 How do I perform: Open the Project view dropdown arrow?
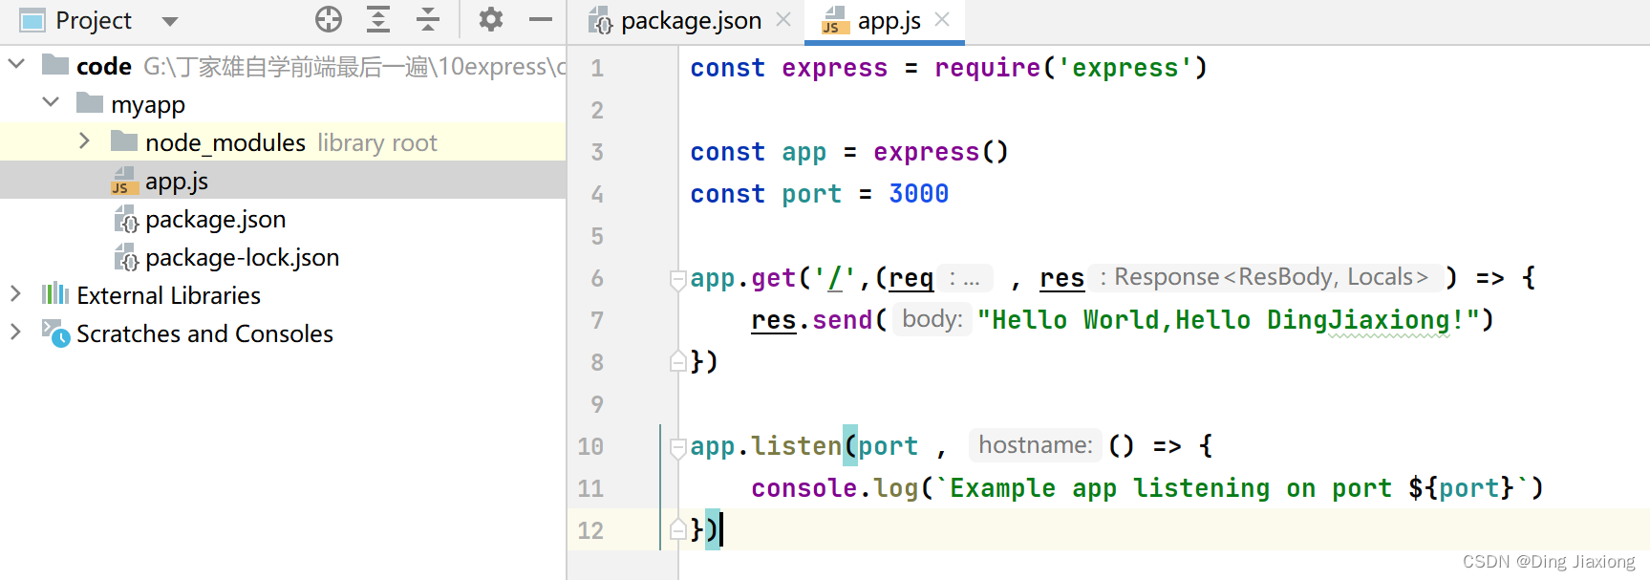[170, 21]
